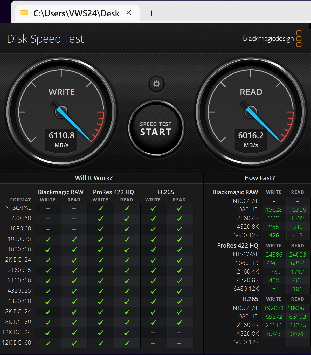This screenshot has height=355, width=311.
Task: Close the C:\Users\VWS24\Desk tab
Action: point(129,13)
